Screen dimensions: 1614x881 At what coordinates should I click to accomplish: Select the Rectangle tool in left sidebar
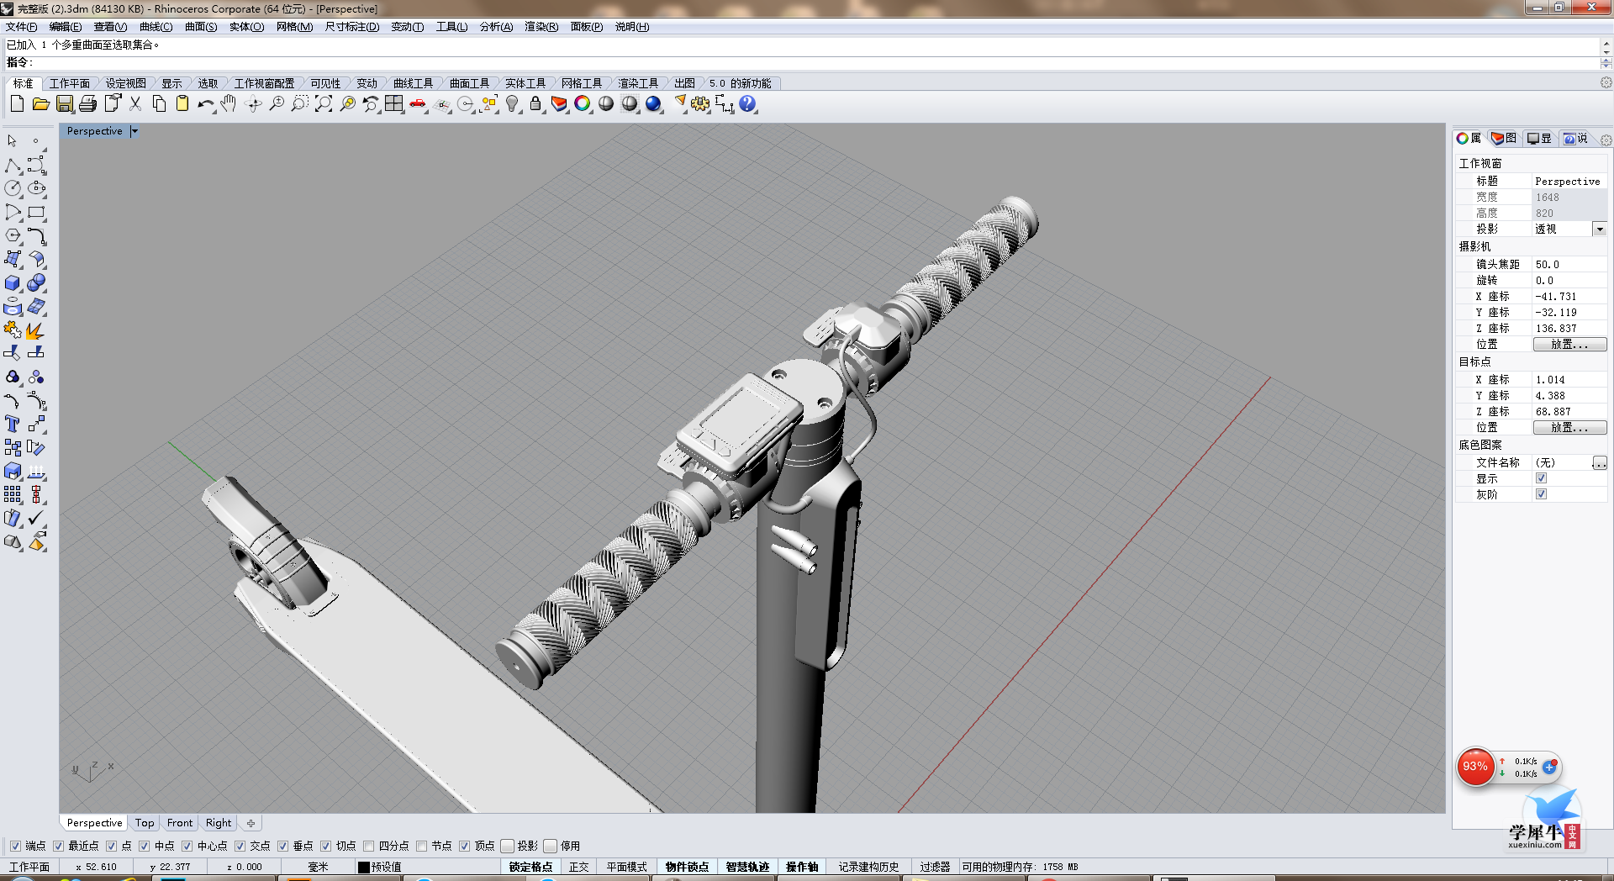[x=36, y=213]
